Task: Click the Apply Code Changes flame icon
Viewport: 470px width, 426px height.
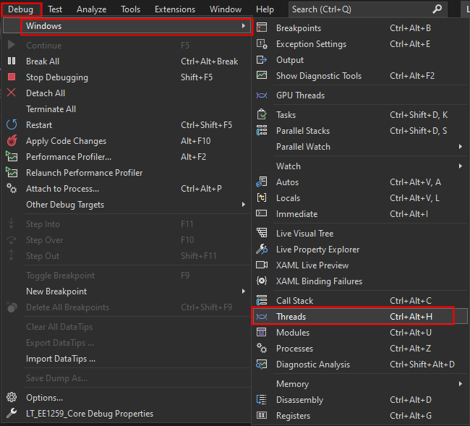Action: tap(12, 140)
